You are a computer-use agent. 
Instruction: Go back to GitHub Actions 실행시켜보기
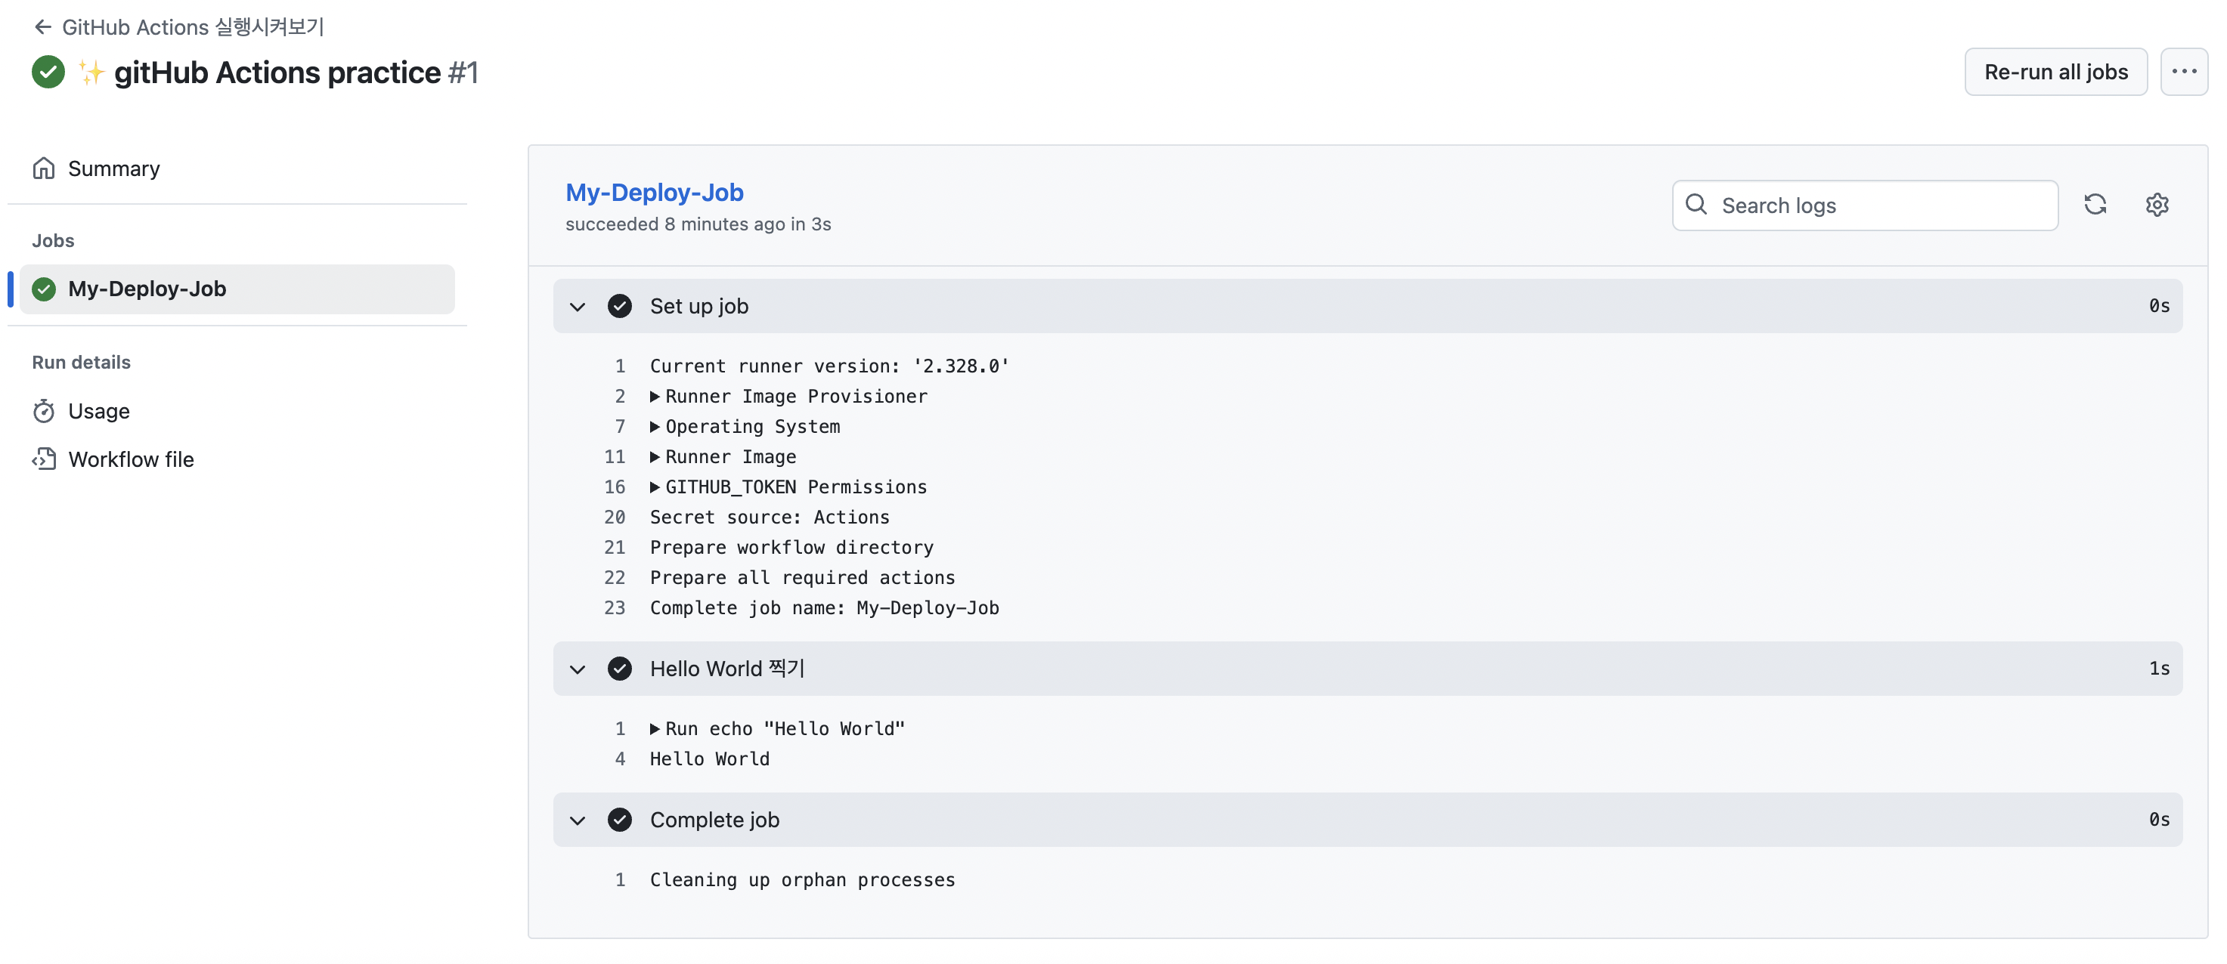(x=193, y=26)
